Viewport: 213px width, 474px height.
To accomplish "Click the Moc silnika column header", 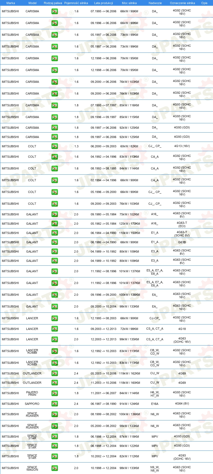I will (x=129, y=3).
